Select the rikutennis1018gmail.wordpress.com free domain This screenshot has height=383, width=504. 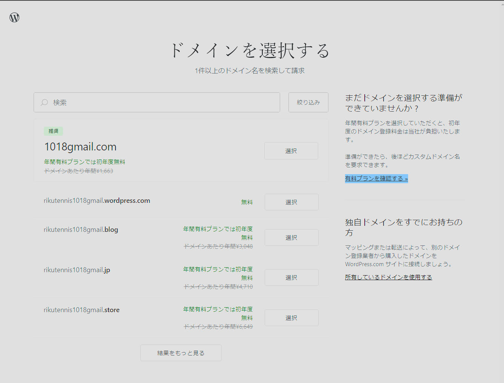point(291,202)
